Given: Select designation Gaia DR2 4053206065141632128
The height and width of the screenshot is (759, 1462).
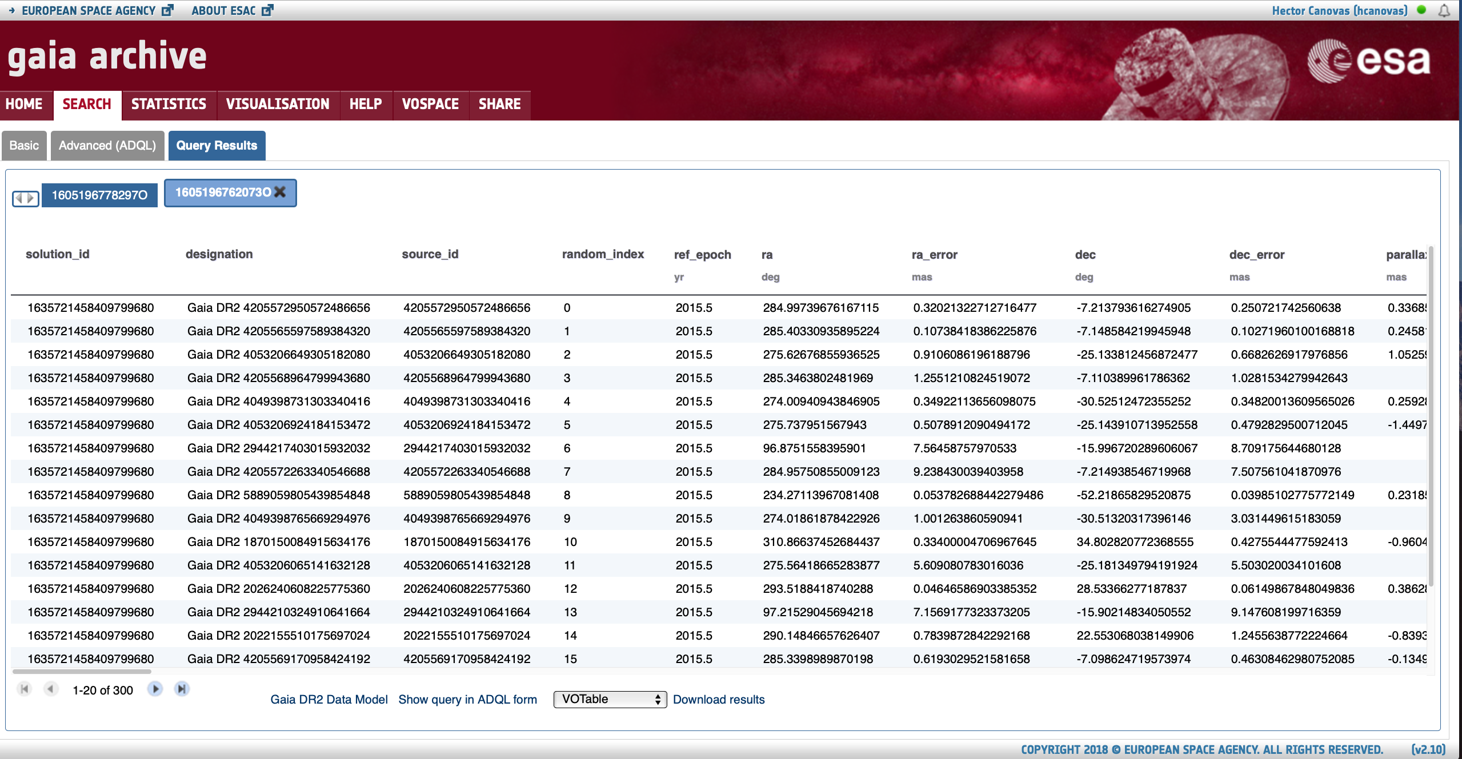Looking at the screenshot, I should (x=279, y=565).
